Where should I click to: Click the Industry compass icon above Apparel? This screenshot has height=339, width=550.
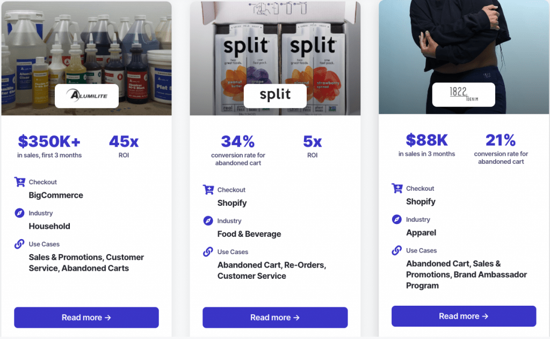[x=397, y=219]
